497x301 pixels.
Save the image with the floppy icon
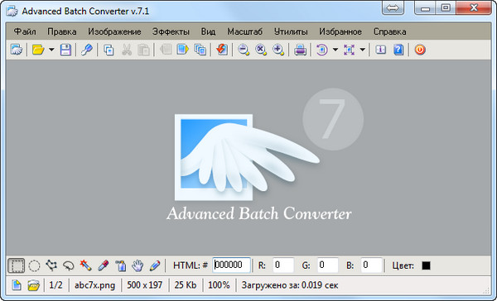[x=65, y=50]
